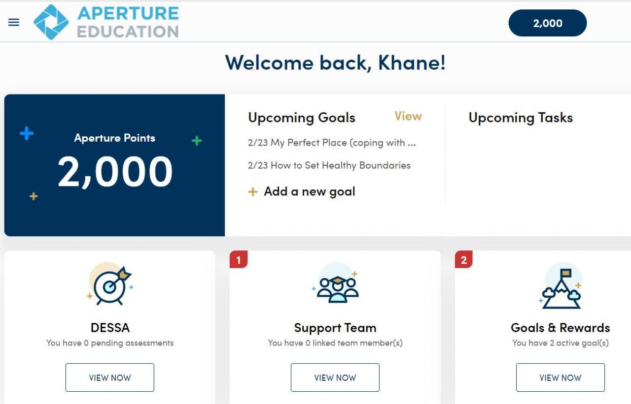Click the red badge on Support Team card

coord(239,260)
